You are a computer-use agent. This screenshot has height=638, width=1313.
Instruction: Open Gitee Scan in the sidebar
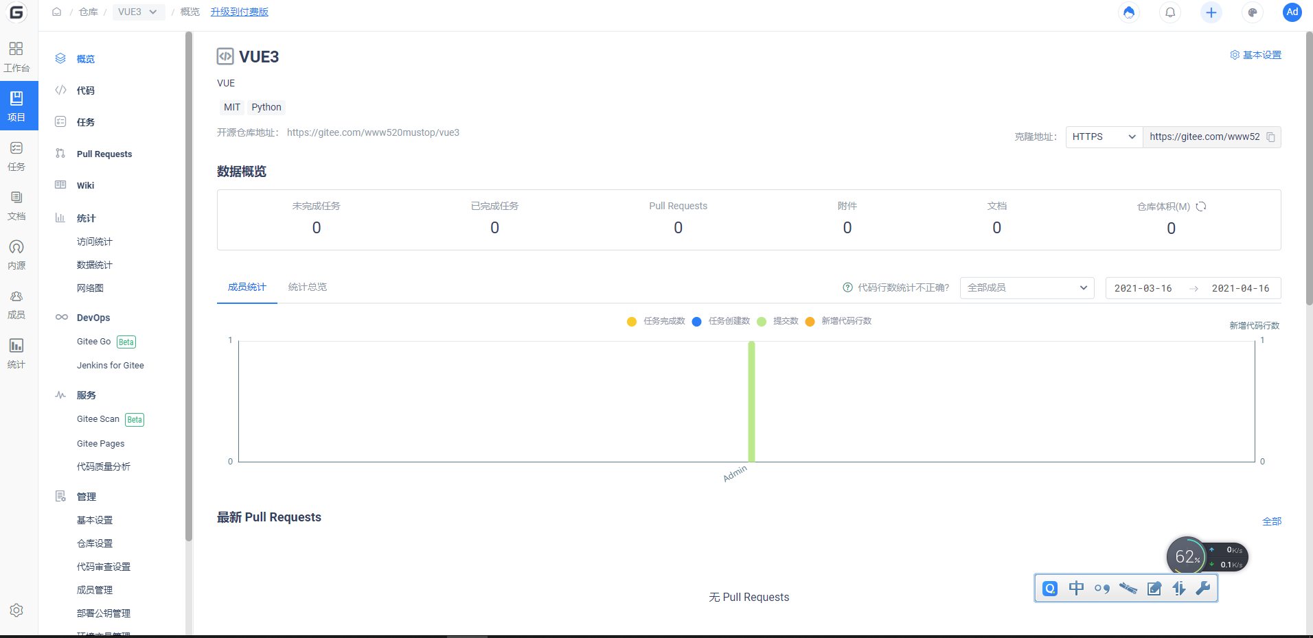tap(98, 419)
